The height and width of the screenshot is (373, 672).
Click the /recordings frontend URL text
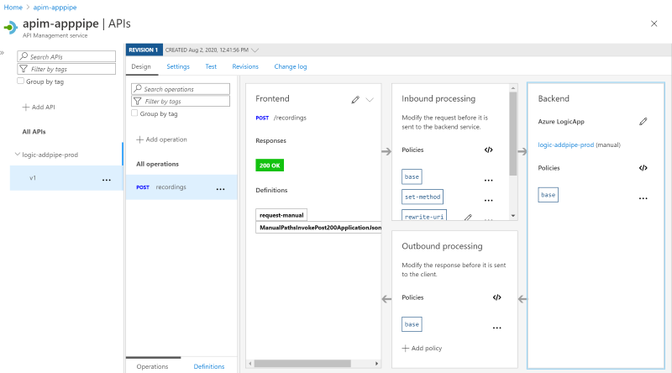click(290, 118)
